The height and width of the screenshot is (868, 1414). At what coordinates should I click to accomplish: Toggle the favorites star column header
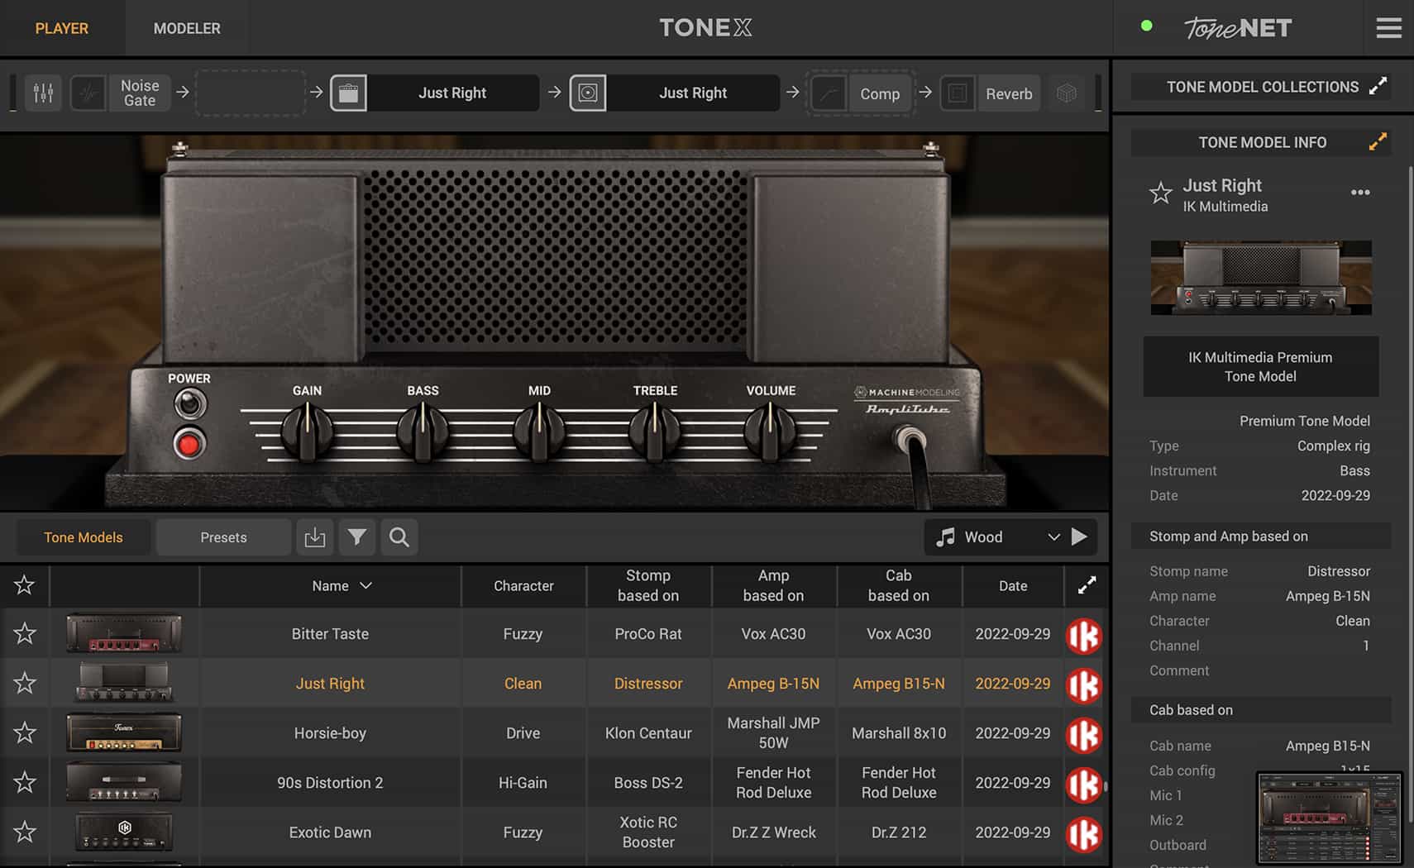click(24, 585)
